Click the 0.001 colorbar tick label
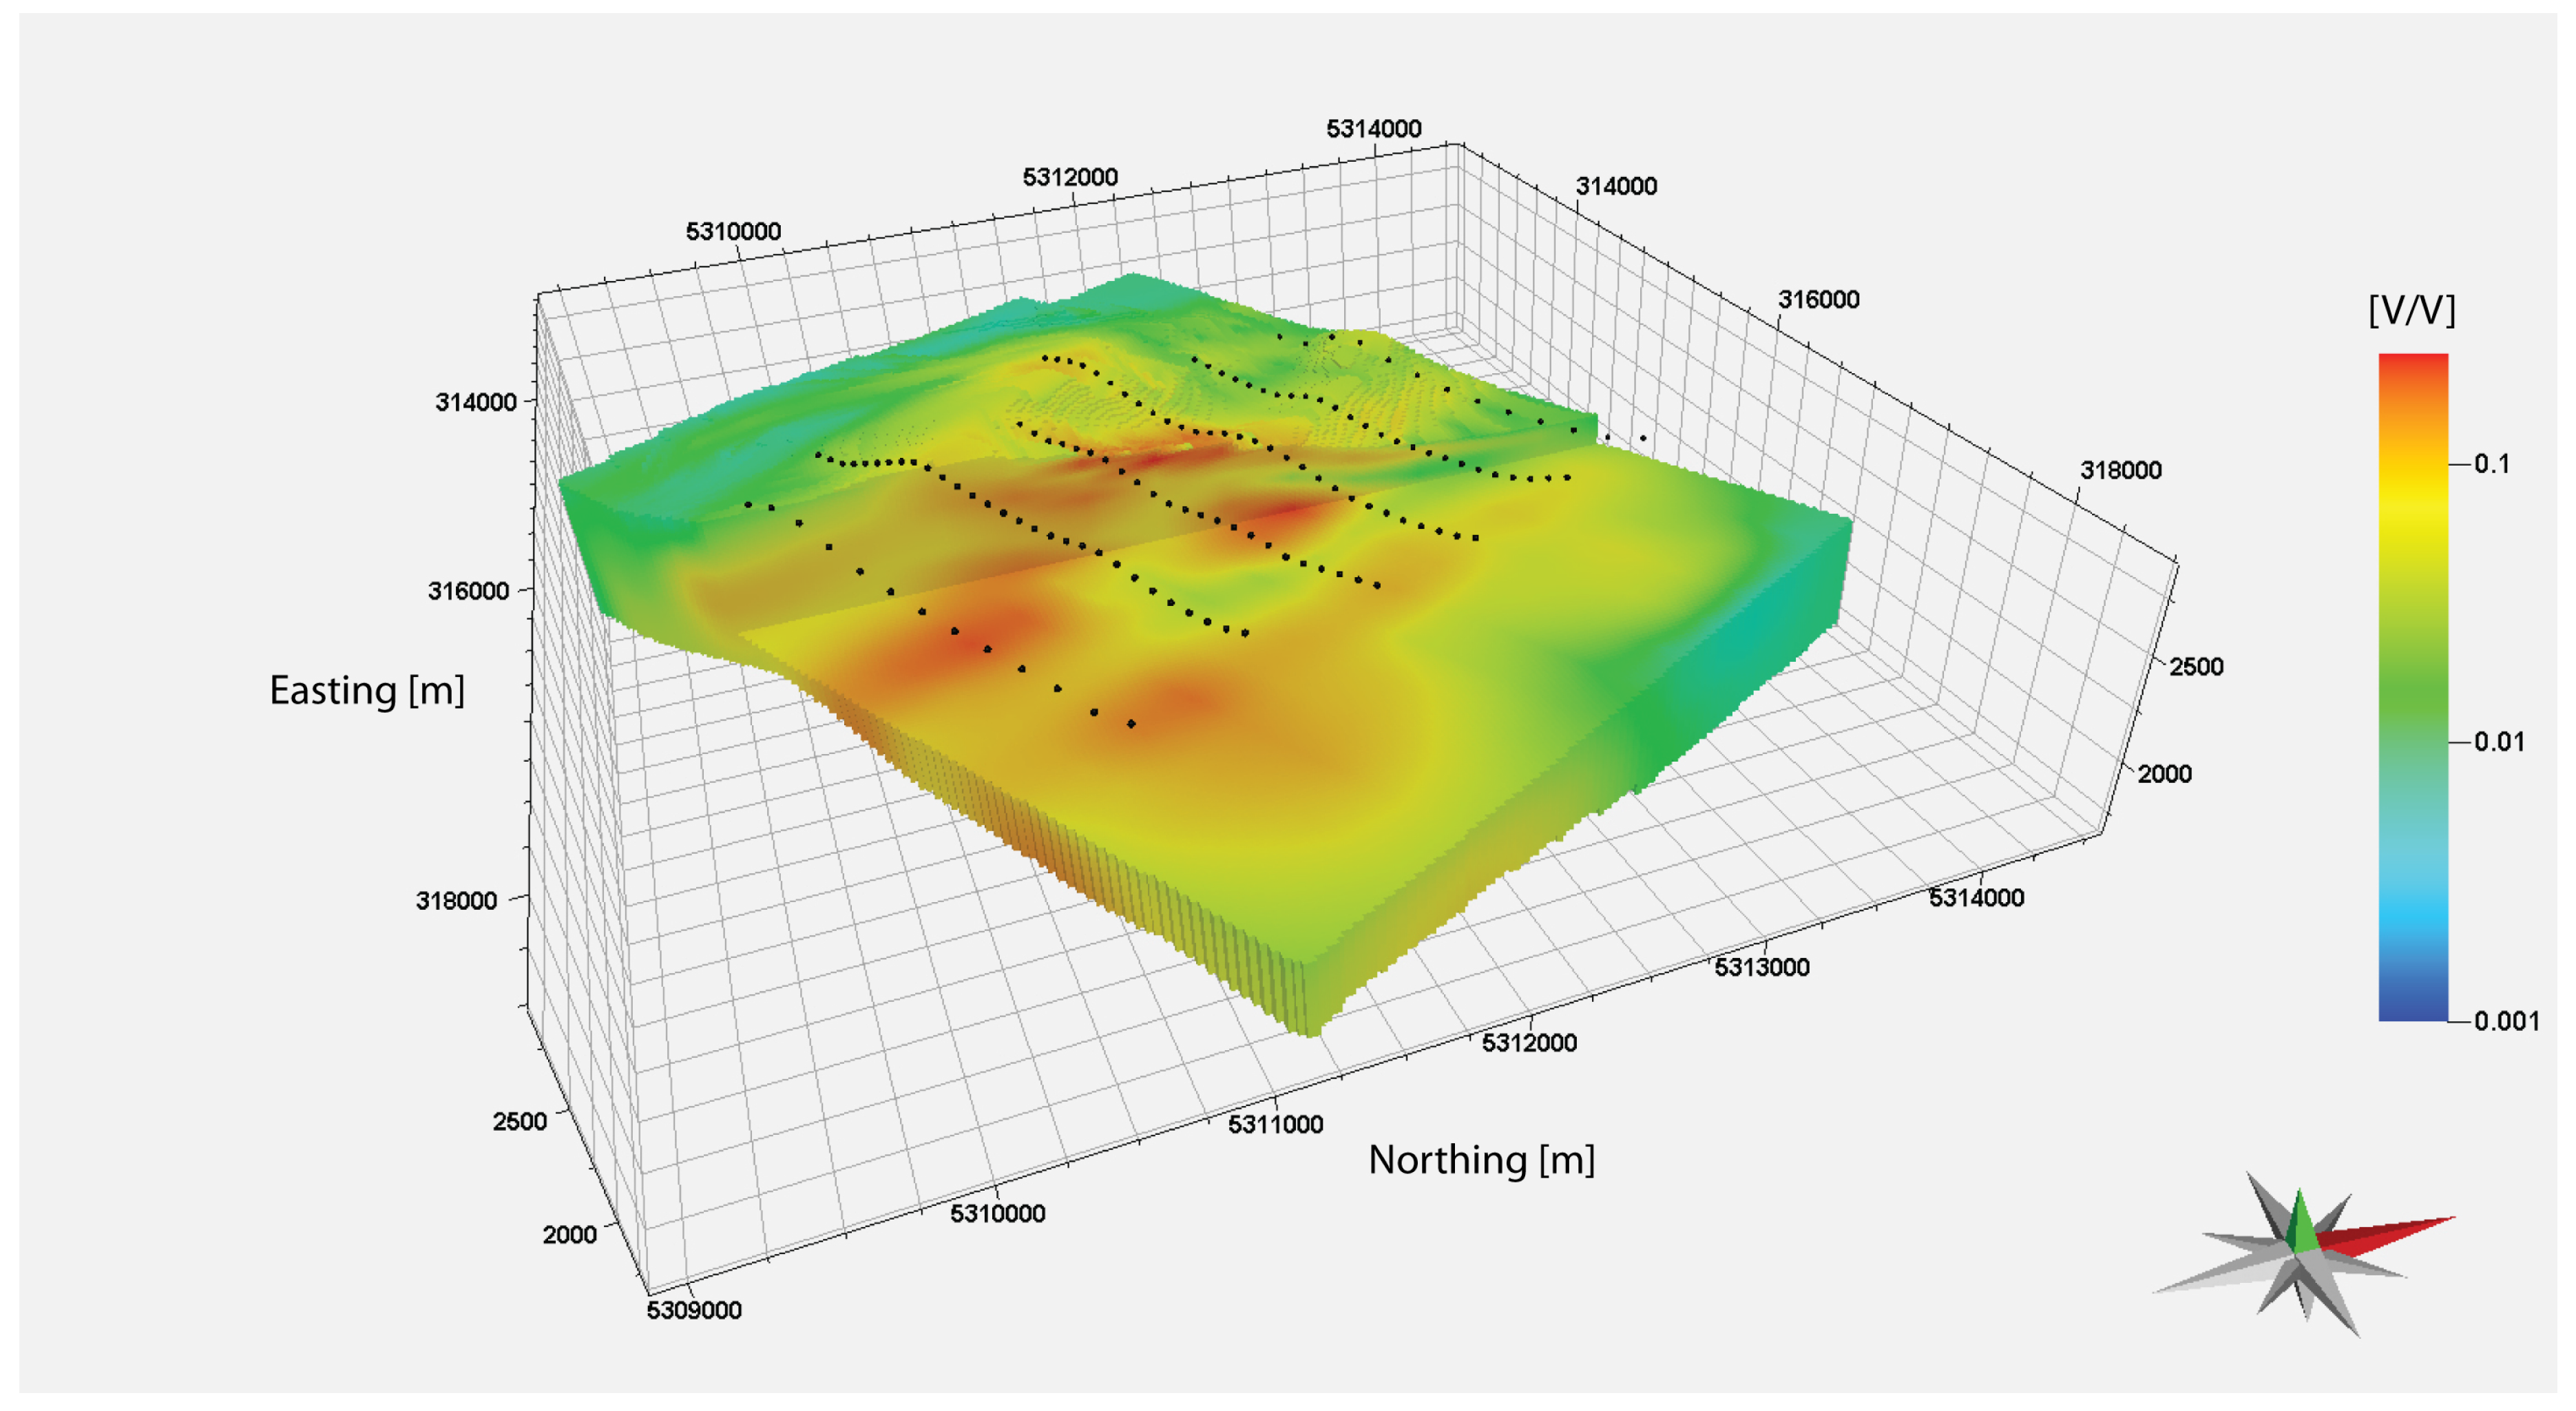The height and width of the screenshot is (1411, 2576). coord(2506,1021)
